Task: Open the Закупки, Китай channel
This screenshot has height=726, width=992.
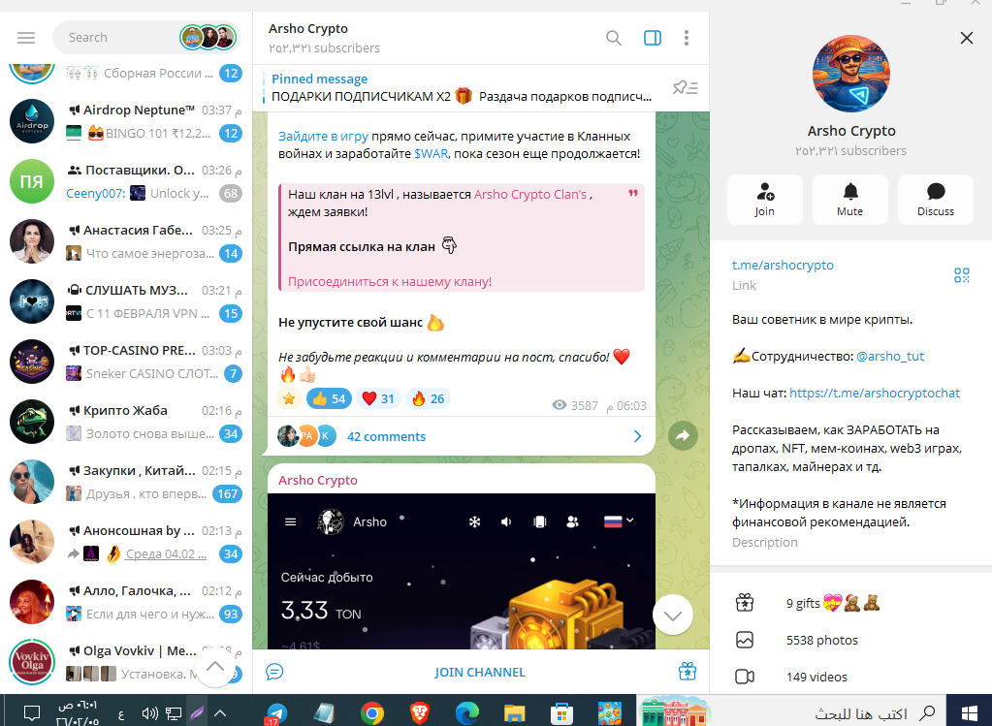Action: [x=126, y=482]
